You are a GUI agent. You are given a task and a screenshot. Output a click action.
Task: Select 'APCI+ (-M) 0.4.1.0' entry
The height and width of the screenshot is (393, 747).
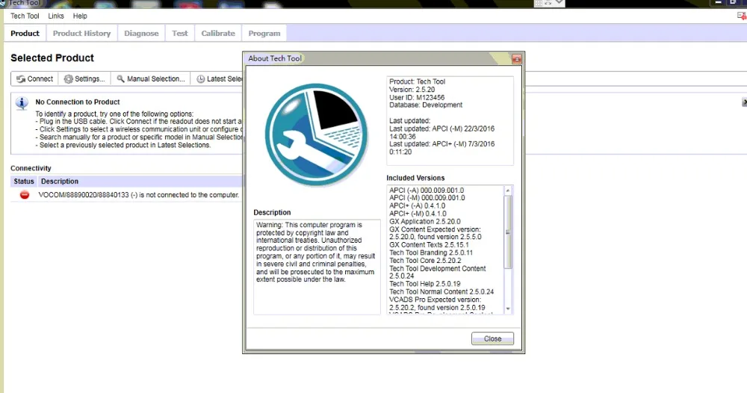tap(418, 214)
